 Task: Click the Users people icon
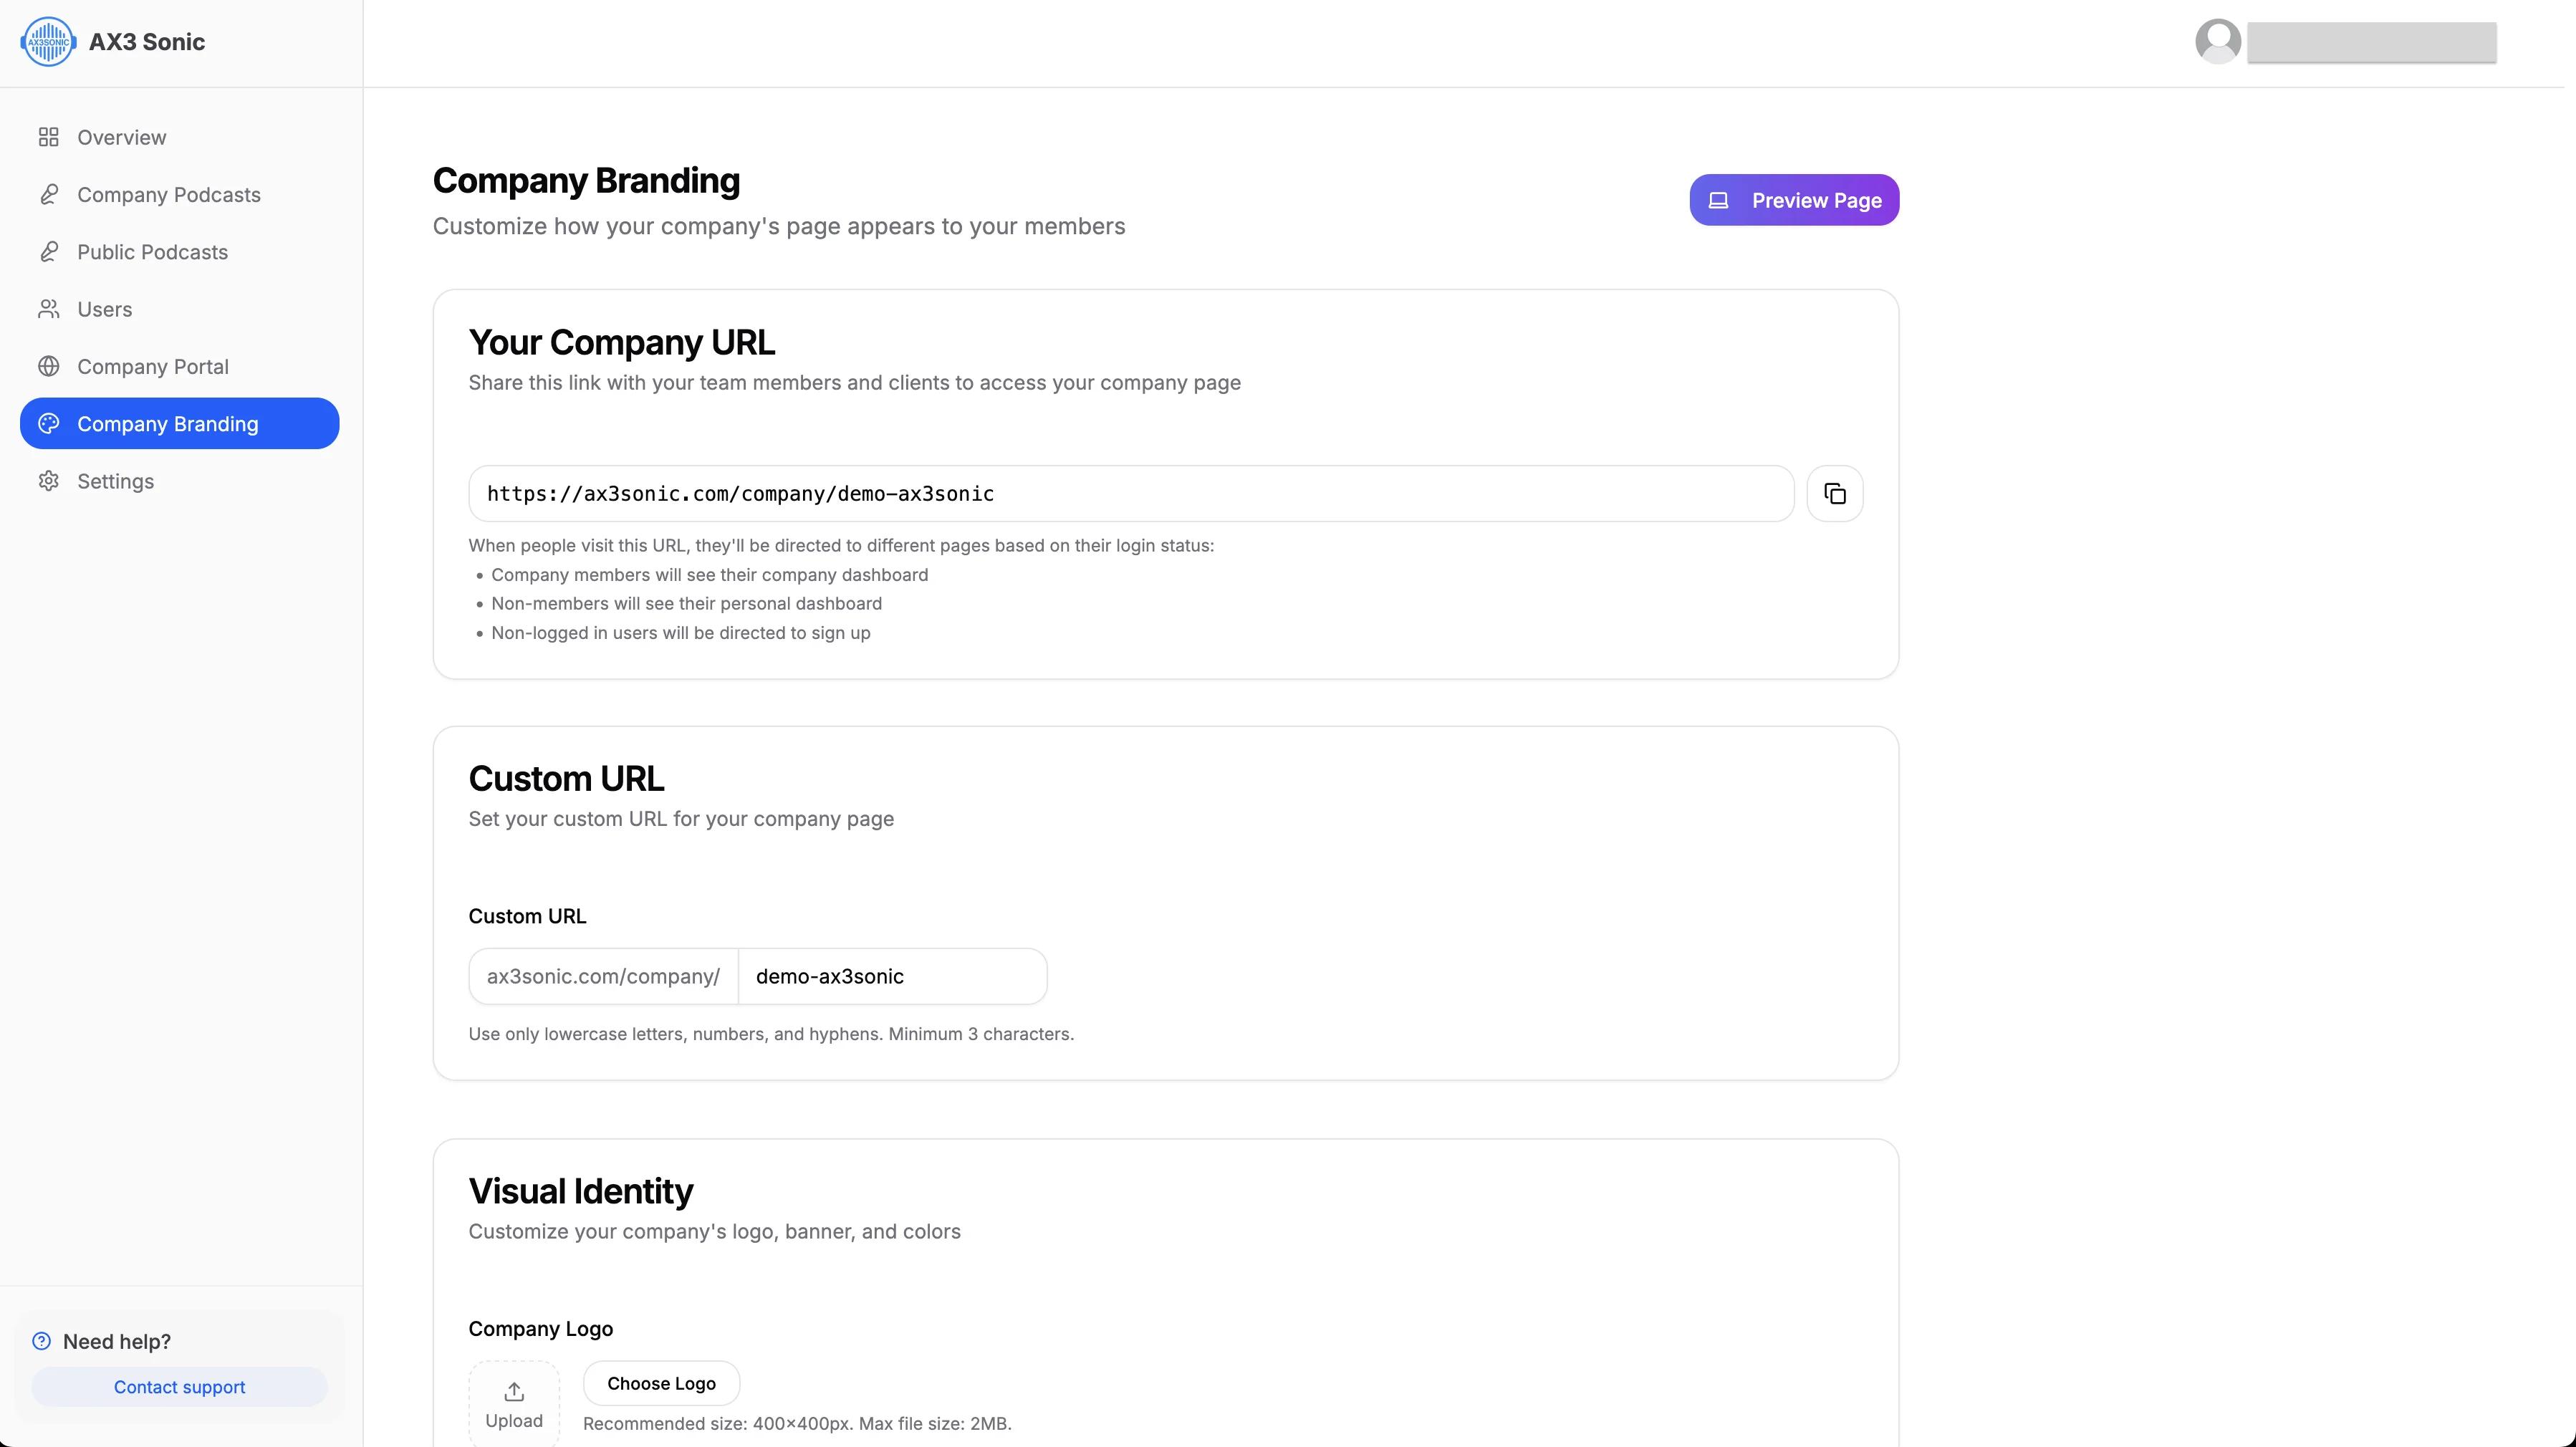pyautogui.click(x=48, y=309)
